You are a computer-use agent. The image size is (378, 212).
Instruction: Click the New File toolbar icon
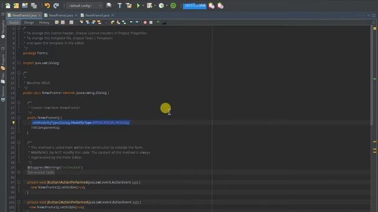(8, 5)
